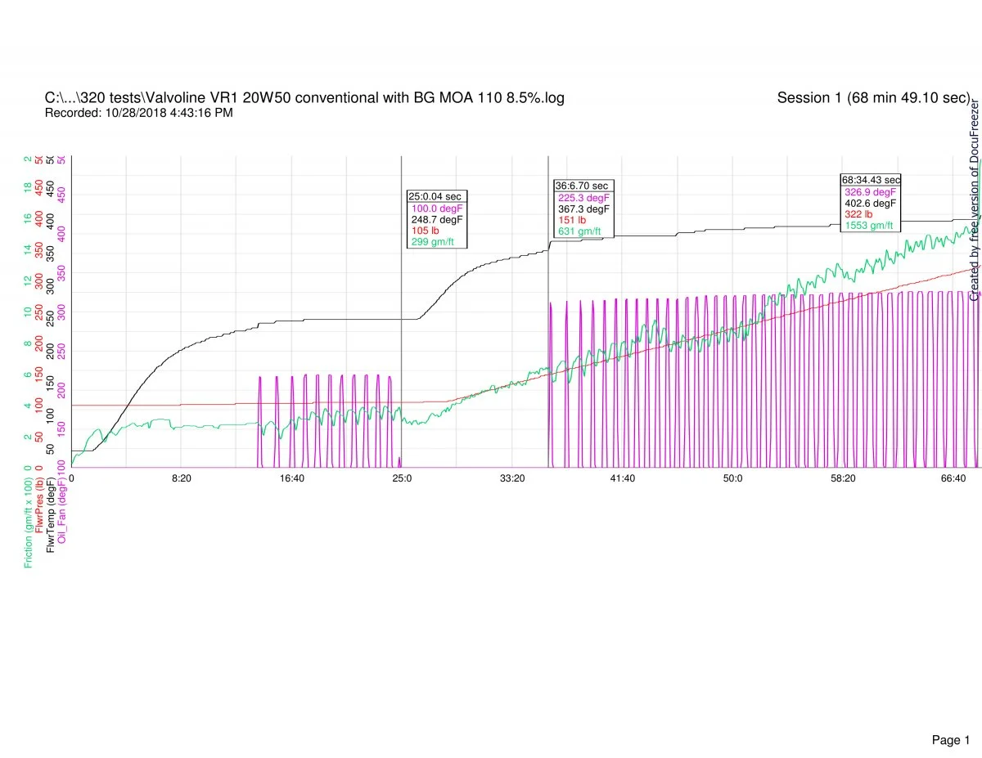Click the black FlwrTemp axis label
This screenshot has height=758, width=982.
tap(51, 518)
